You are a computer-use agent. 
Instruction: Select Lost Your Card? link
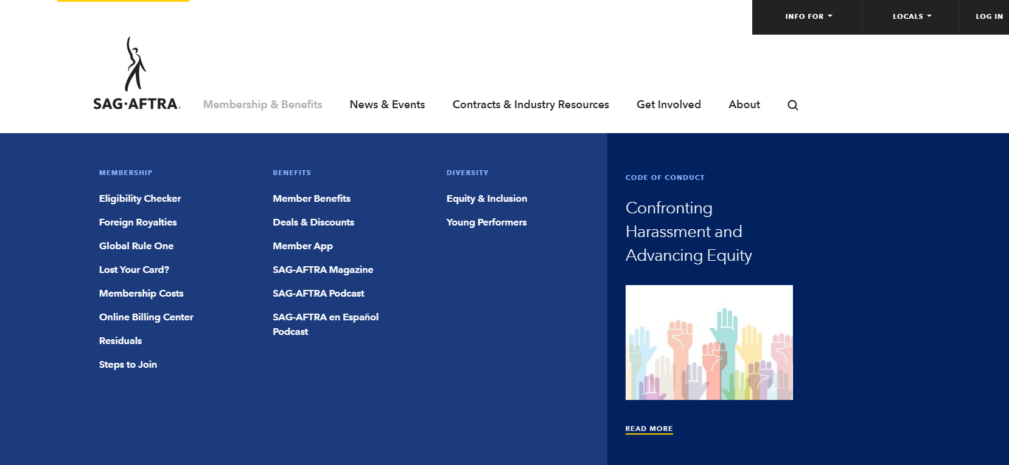tap(134, 270)
